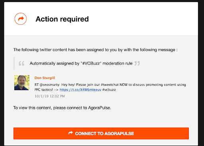This screenshot has width=204, height=146.
Task: Click the #vcbuzz hashtag after link
Action: pyautogui.click(x=109, y=90)
